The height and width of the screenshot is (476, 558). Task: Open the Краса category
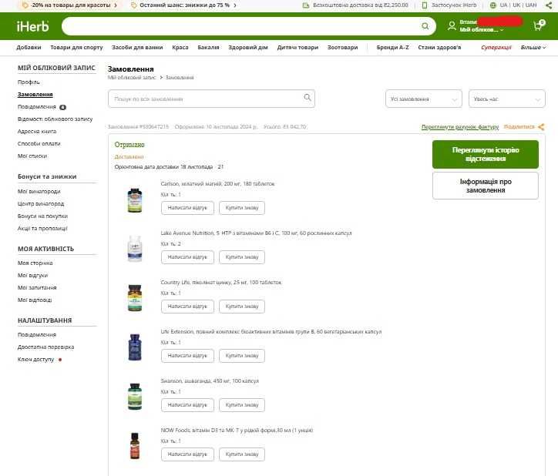tap(180, 47)
